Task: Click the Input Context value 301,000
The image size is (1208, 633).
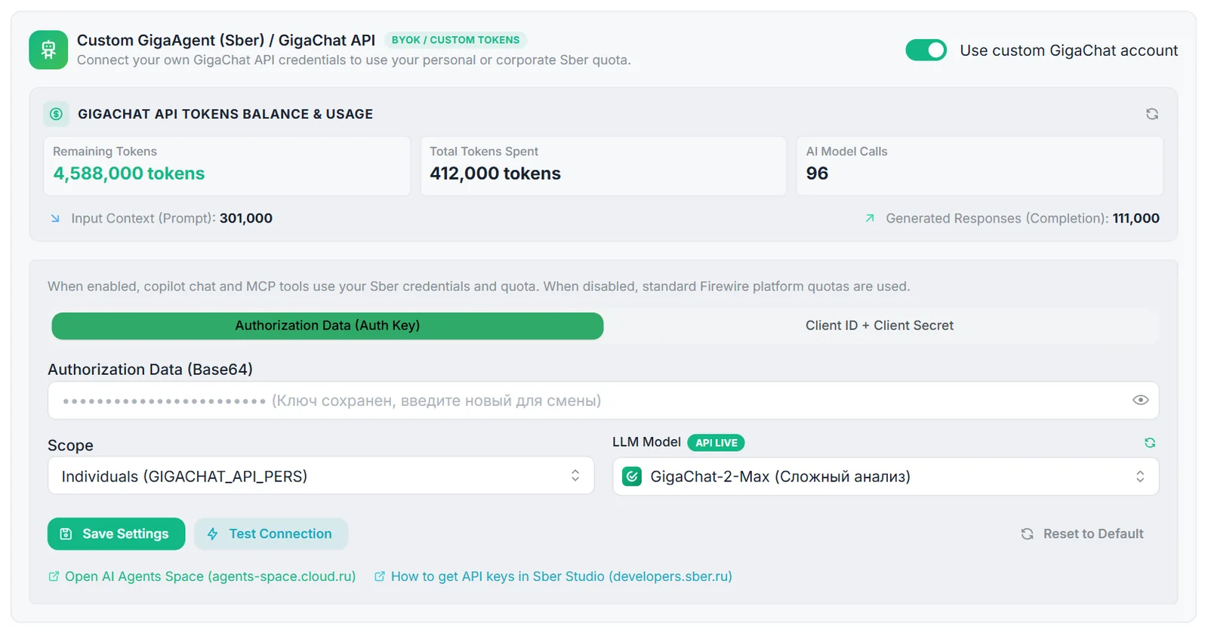Action: tap(246, 218)
